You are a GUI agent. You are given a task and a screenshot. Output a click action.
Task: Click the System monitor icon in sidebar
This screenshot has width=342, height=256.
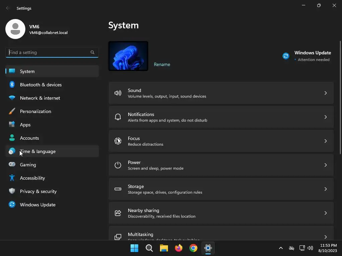pyautogui.click(x=12, y=71)
